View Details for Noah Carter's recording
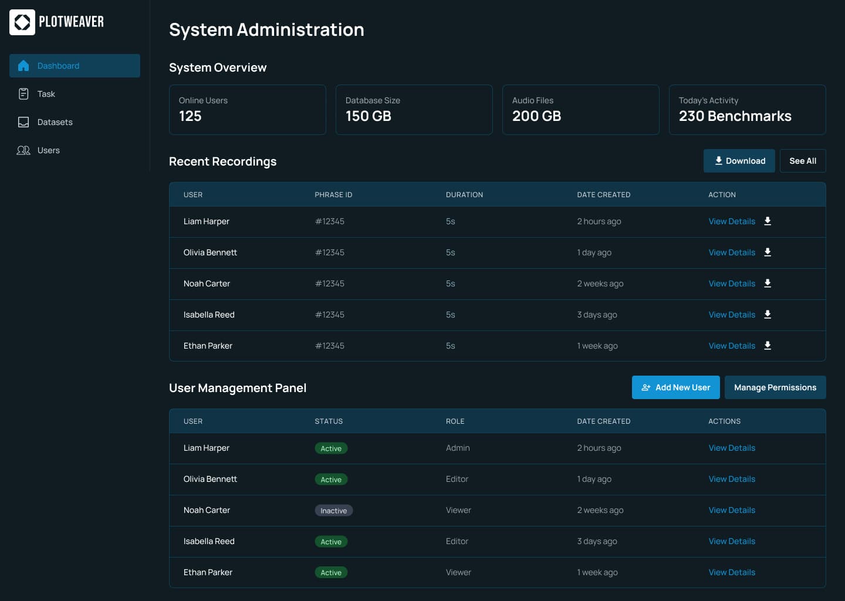The image size is (845, 601). click(732, 283)
